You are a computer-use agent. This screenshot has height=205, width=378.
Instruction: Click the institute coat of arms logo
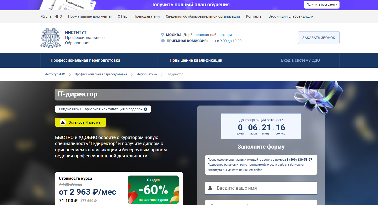click(x=51, y=38)
